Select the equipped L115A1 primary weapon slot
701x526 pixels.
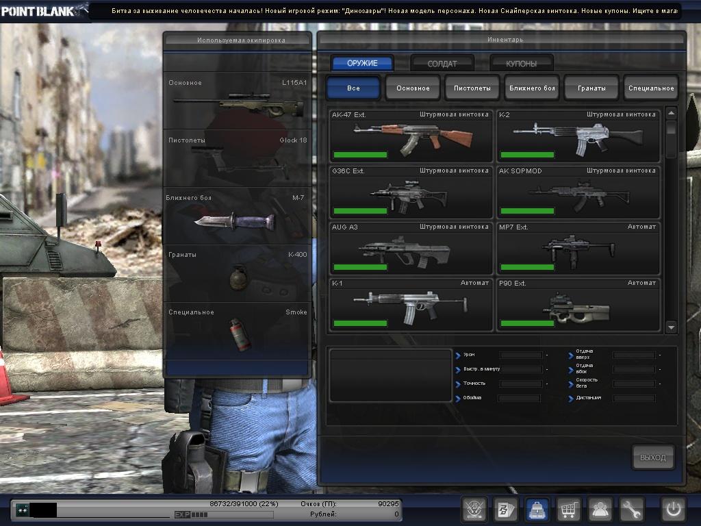[x=238, y=101]
